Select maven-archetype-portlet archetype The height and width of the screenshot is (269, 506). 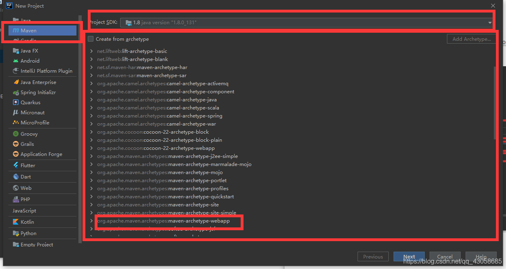point(161,181)
